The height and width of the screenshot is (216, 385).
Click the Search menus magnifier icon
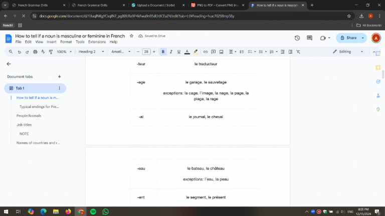(11, 51)
